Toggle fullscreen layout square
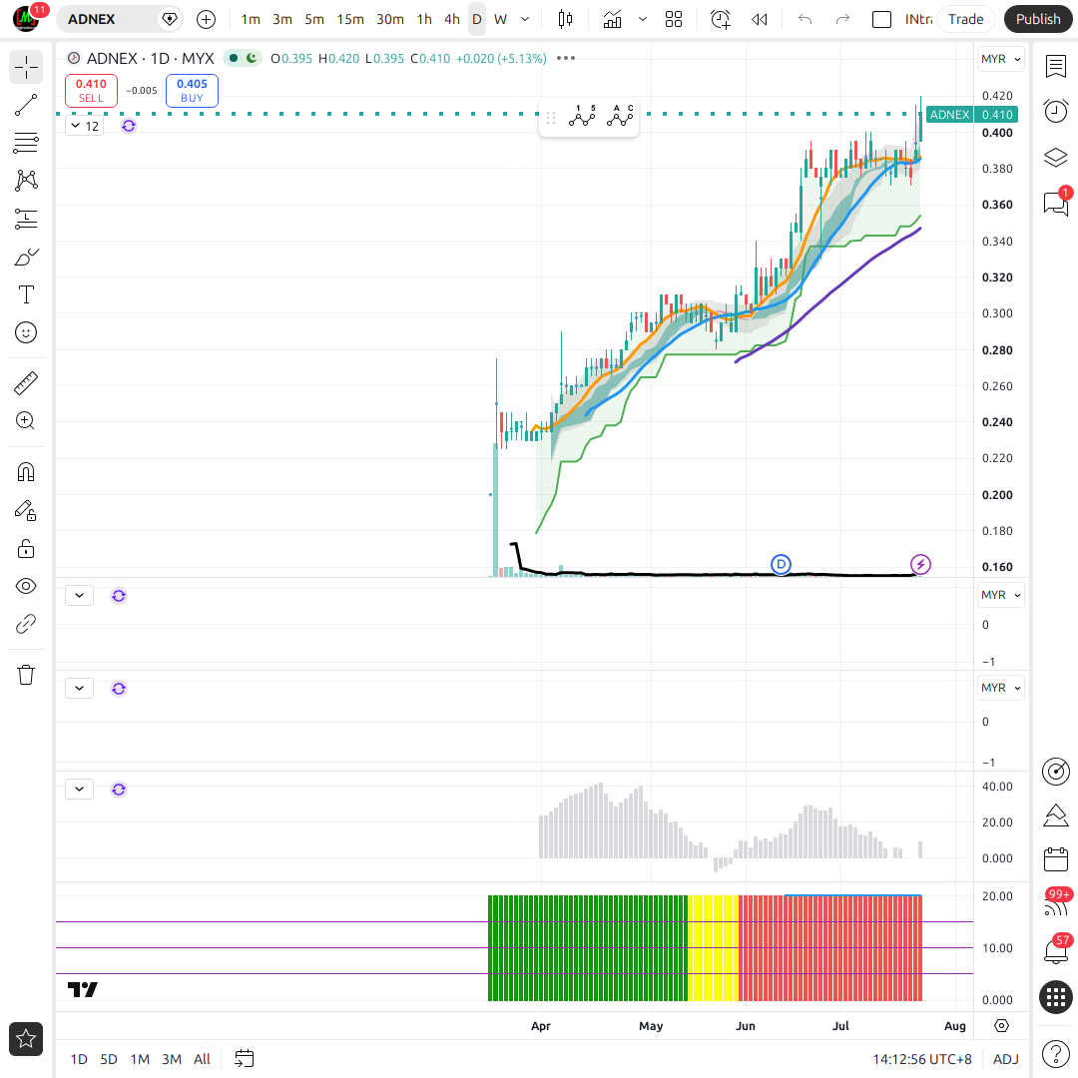 pyautogui.click(x=881, y=19)
